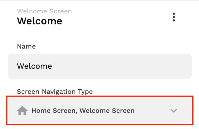Click the empty area of the Name text box
The height and width of the screenshot is (129, 199).
(x=122, y=66)
